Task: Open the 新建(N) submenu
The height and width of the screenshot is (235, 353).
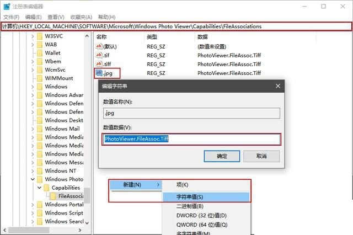Action: 136,185
